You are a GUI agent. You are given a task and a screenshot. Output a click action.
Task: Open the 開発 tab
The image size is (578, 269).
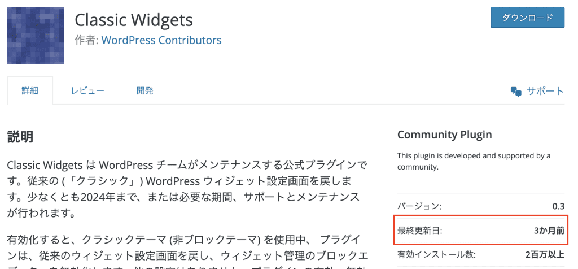pyautogui.click(x=145, y=91)
